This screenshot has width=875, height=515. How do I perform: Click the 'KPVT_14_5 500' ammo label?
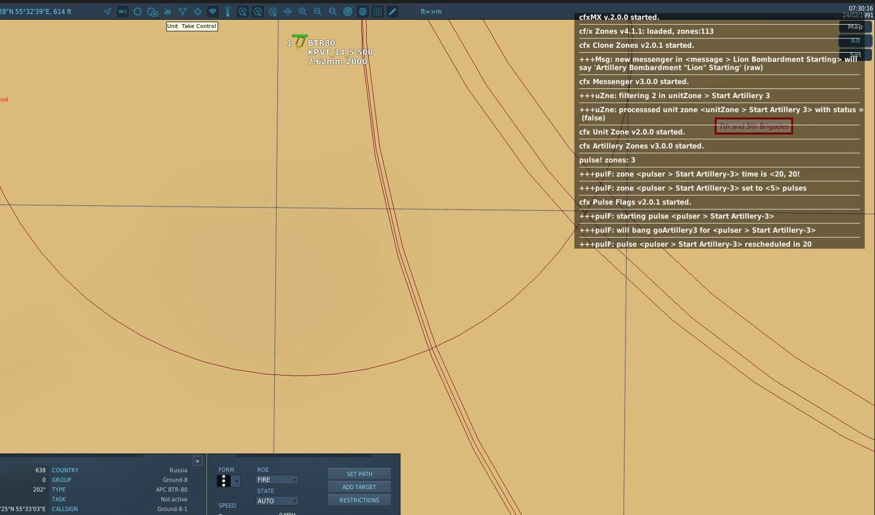340,52
